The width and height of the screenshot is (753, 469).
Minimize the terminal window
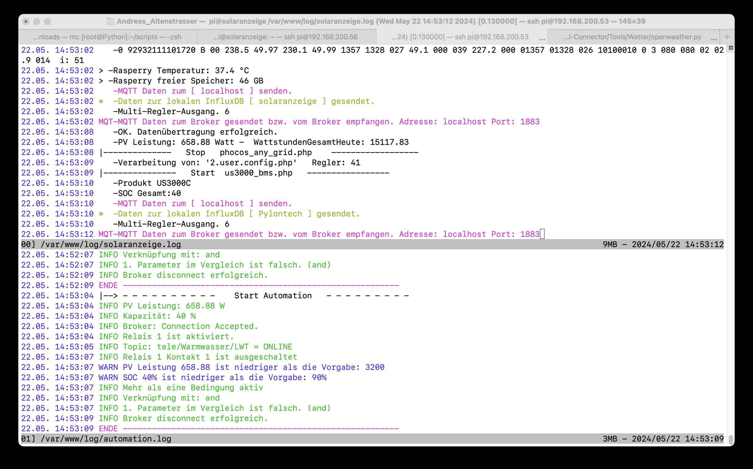(x=37, y=21)
